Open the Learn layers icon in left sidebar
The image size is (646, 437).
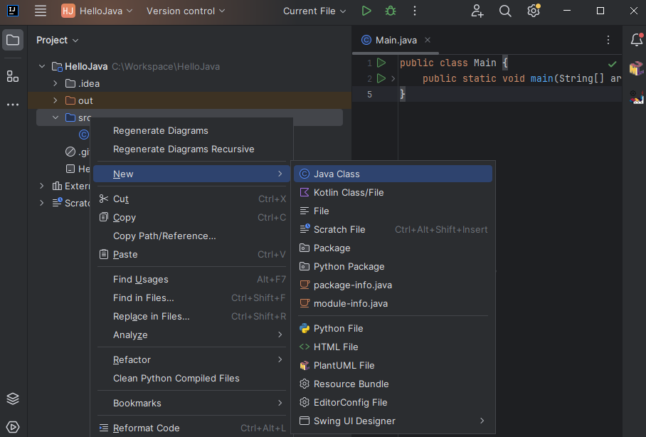[13, 399]
